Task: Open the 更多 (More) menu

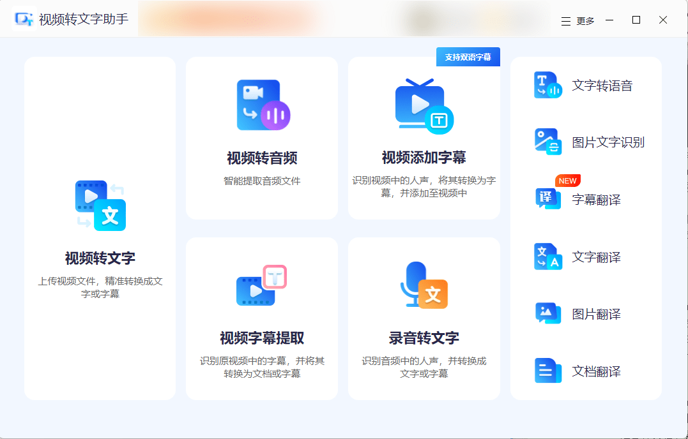Action: 585,20
